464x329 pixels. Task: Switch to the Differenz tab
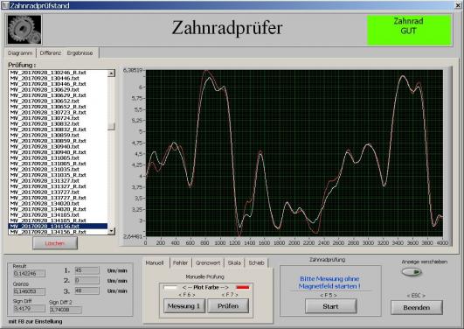pos(51,53)
